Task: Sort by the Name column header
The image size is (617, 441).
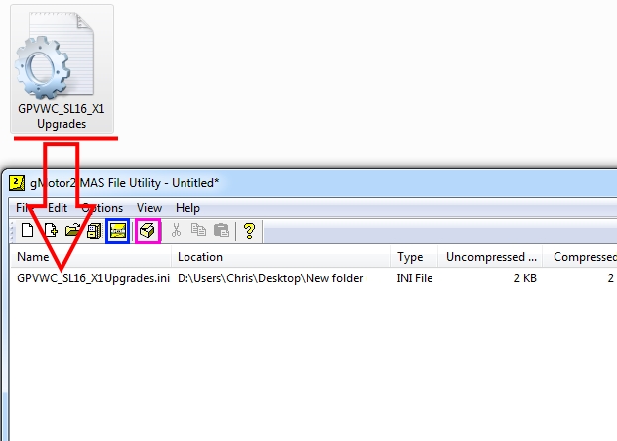Action: [x=90, y=257]
